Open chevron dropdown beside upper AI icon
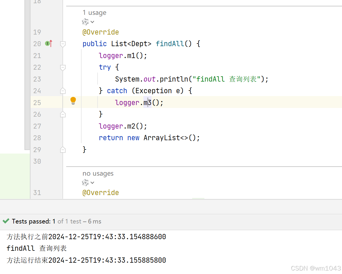 (92, 22)
